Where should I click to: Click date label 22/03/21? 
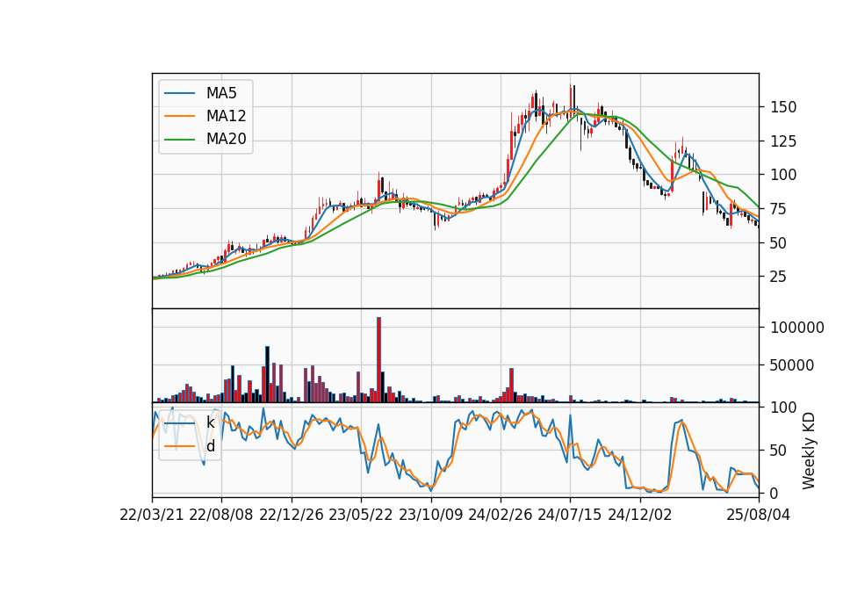152,515
